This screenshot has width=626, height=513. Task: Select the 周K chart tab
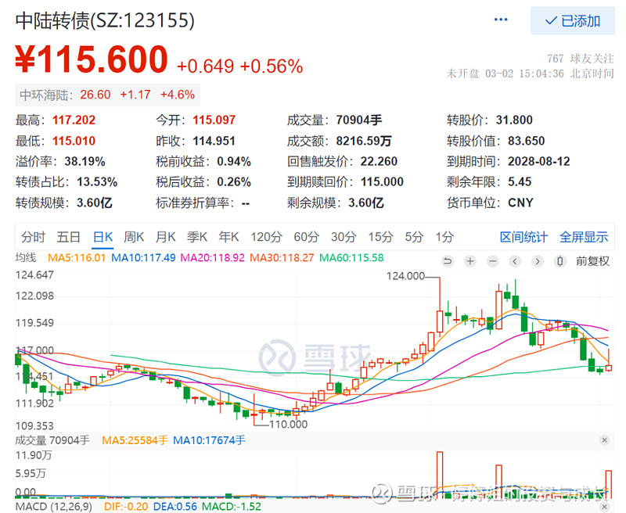(134, 237)
